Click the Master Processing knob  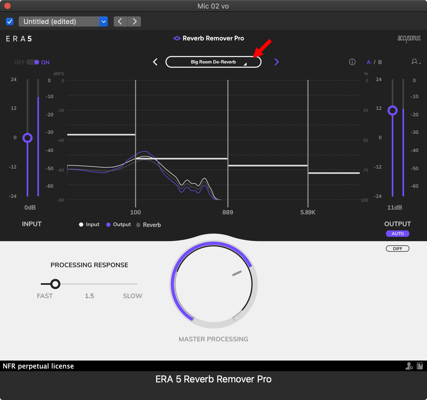point(213,284)
